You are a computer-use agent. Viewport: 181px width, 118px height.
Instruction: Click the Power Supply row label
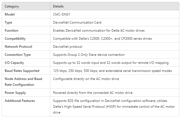pos(15,93)
